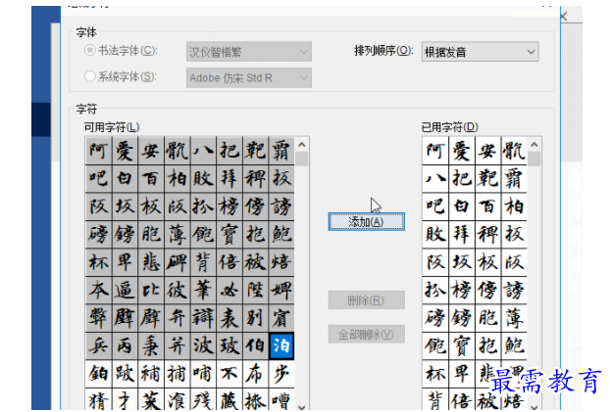
Task: Open the 排列顺序 根据发音 dropdown
Action: pyautogui.click(x=481, y=52)
